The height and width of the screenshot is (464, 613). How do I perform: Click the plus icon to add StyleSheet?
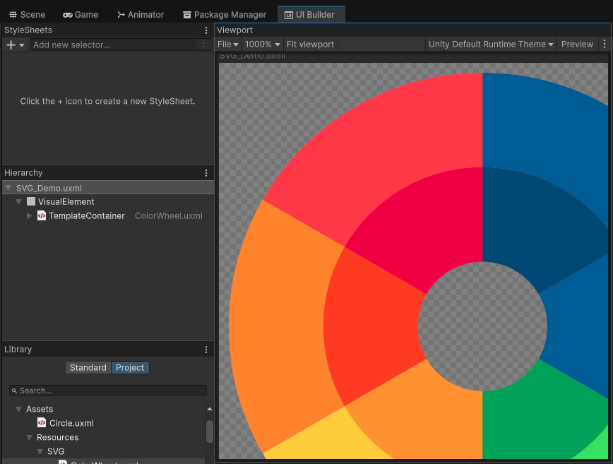pyautogui.click(x=11, y=44)
